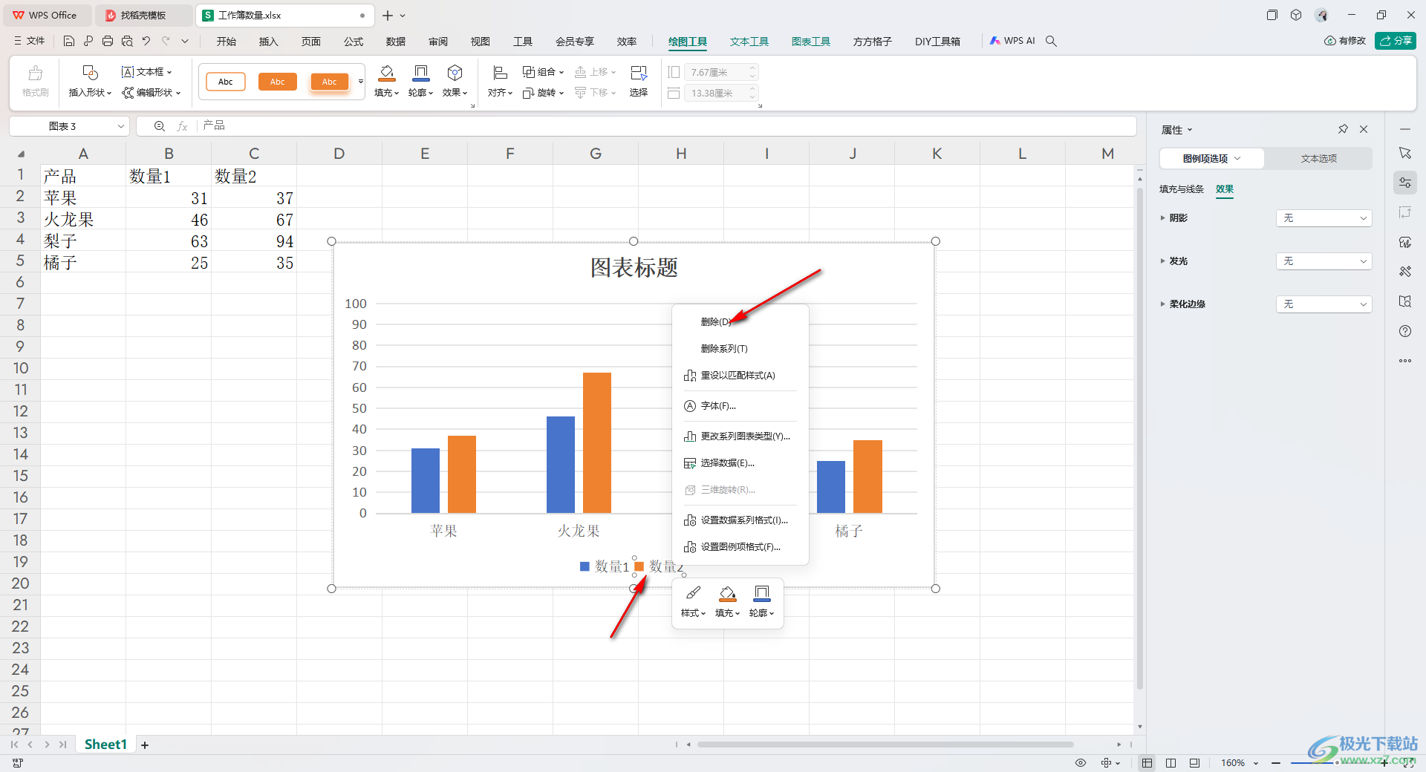
Task: Click the more options dots in right sidebar
Action: click(x=1405, y=361)
